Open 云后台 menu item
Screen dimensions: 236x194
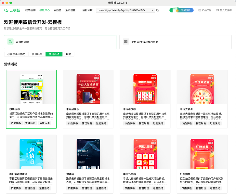[x=57, y=10]
